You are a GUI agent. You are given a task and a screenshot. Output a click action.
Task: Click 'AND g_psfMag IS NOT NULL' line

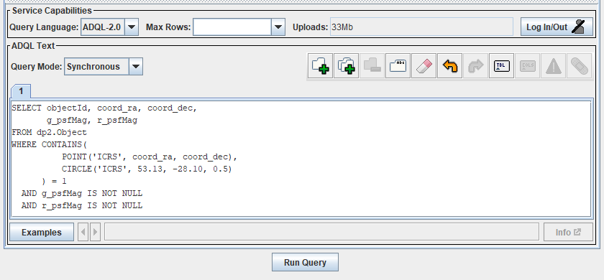pos(82,193)
